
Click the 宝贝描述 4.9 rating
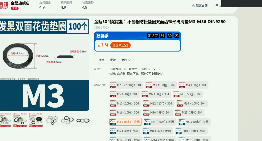45,5
